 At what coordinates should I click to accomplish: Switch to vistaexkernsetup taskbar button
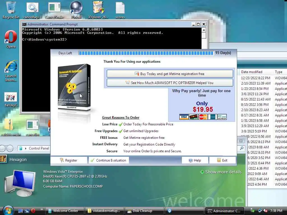pos(104,211)
